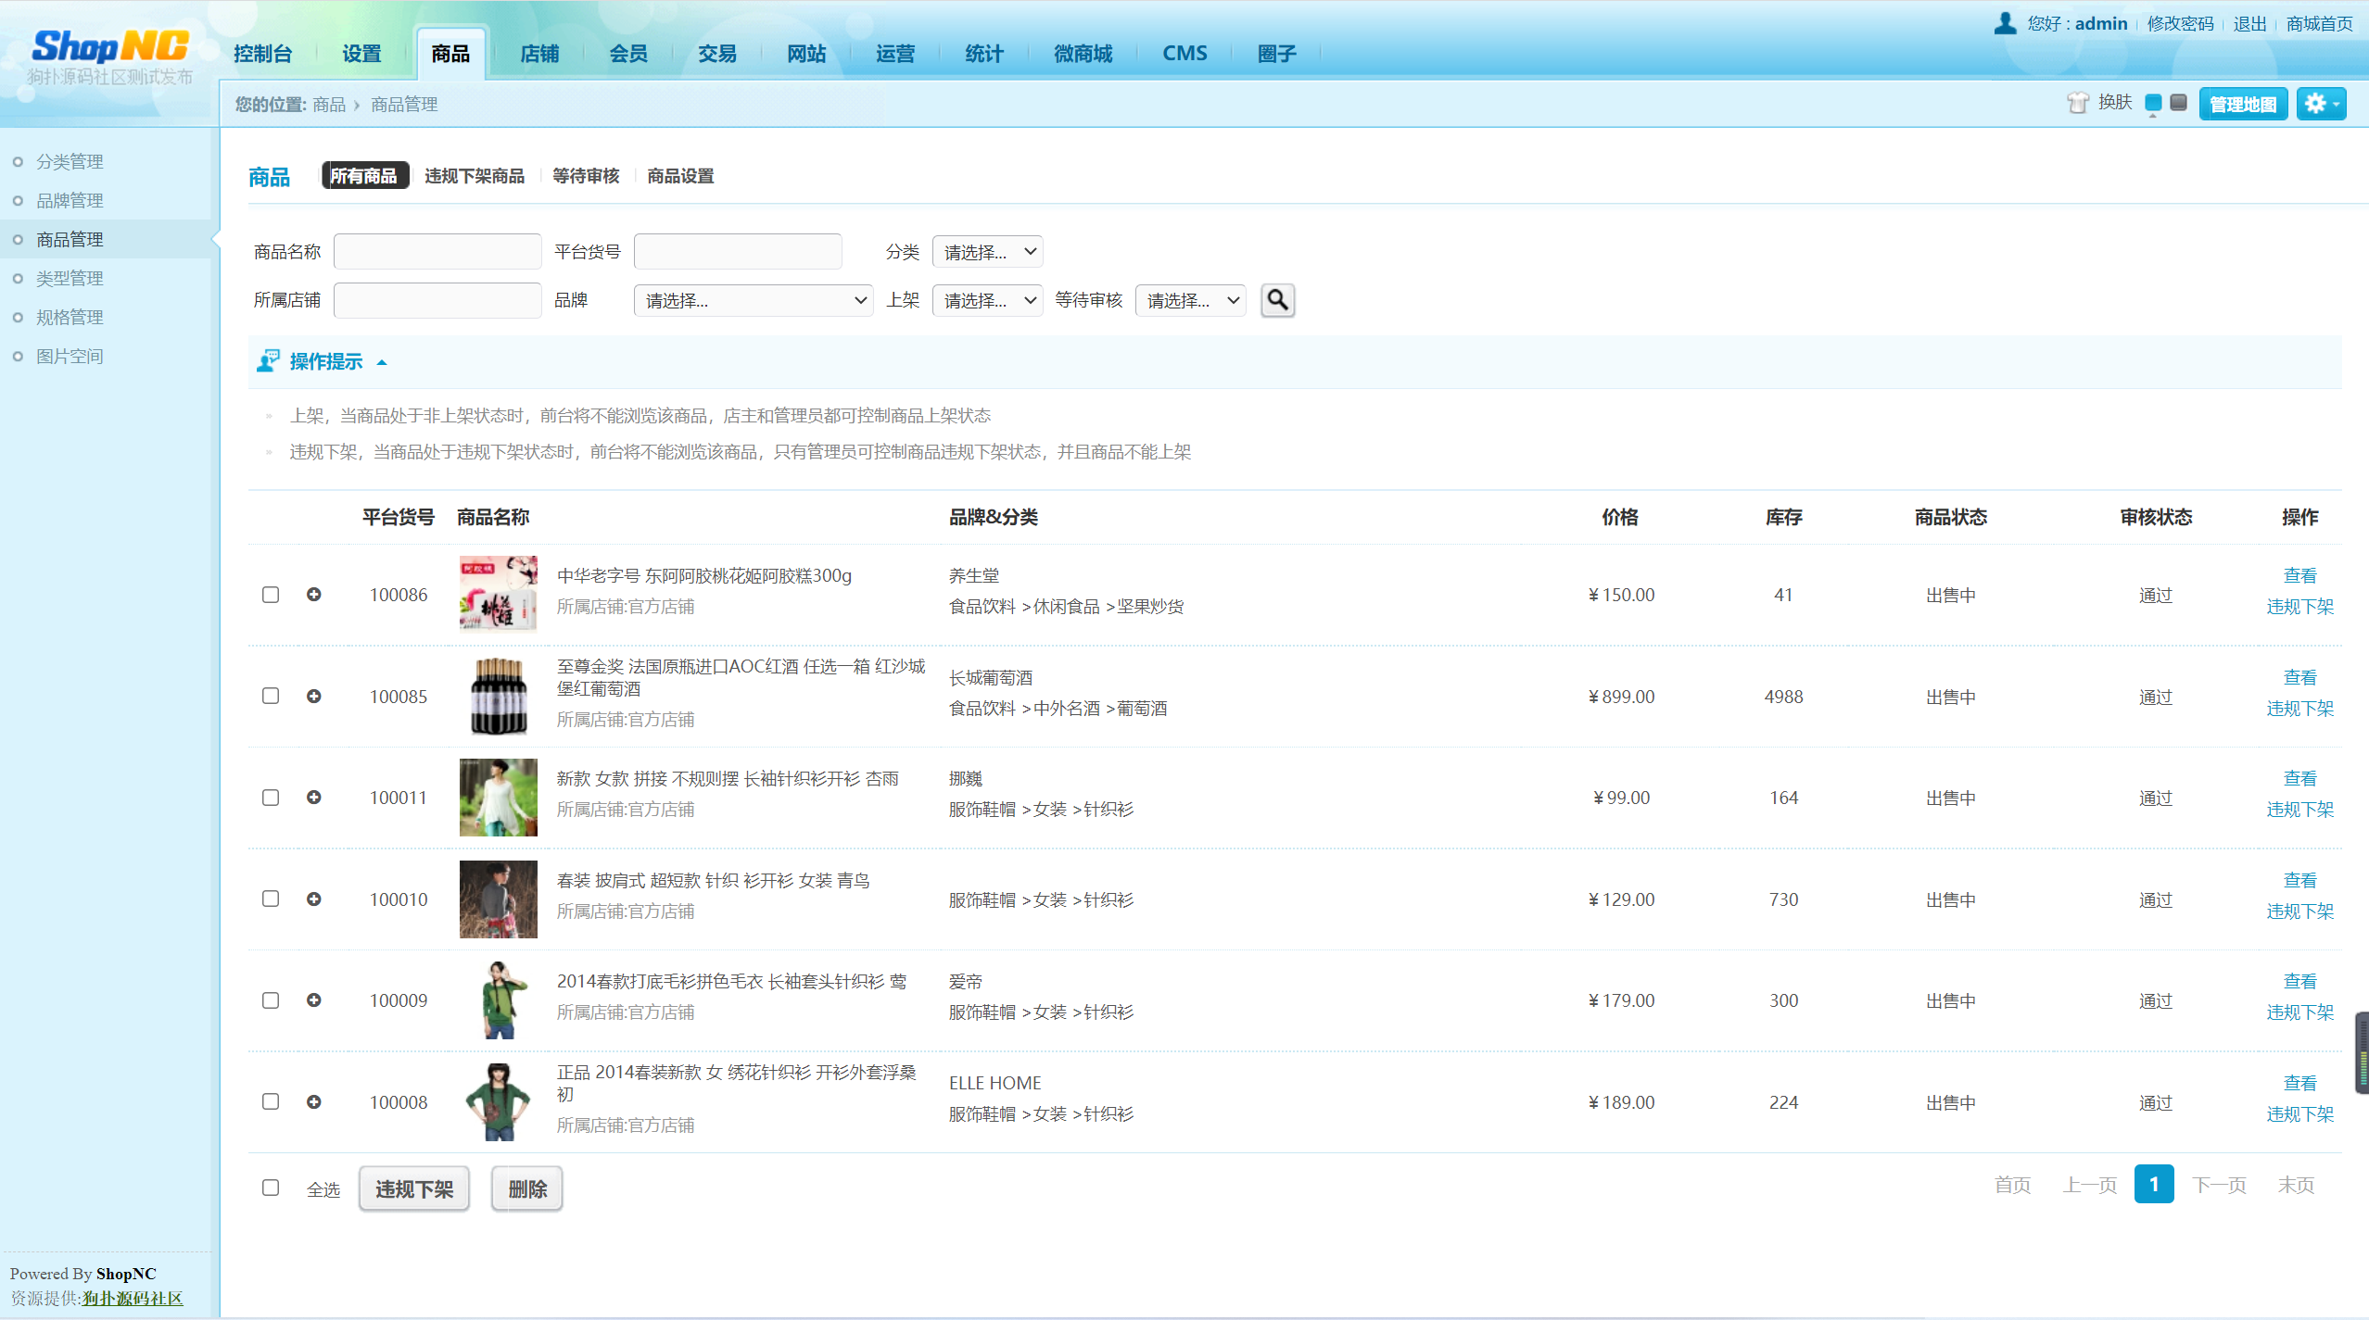Click the admin user avatar icon
This screenshot has width=2369, height=1320.
(2005, 23)
